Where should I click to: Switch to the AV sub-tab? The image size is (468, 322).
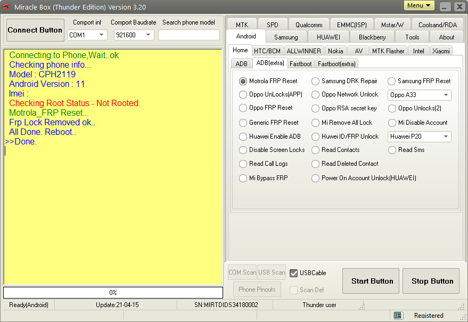[x=359, y=51]
